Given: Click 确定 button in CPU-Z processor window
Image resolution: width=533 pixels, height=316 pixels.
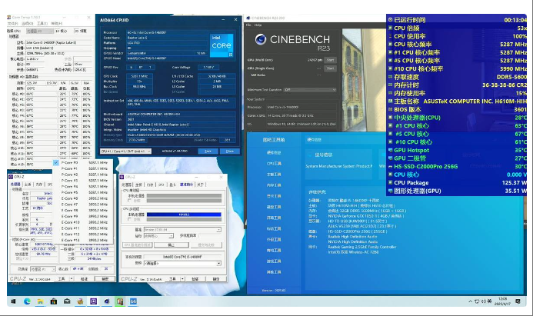Looking at the screenshot, I should [x=105, y=279].
